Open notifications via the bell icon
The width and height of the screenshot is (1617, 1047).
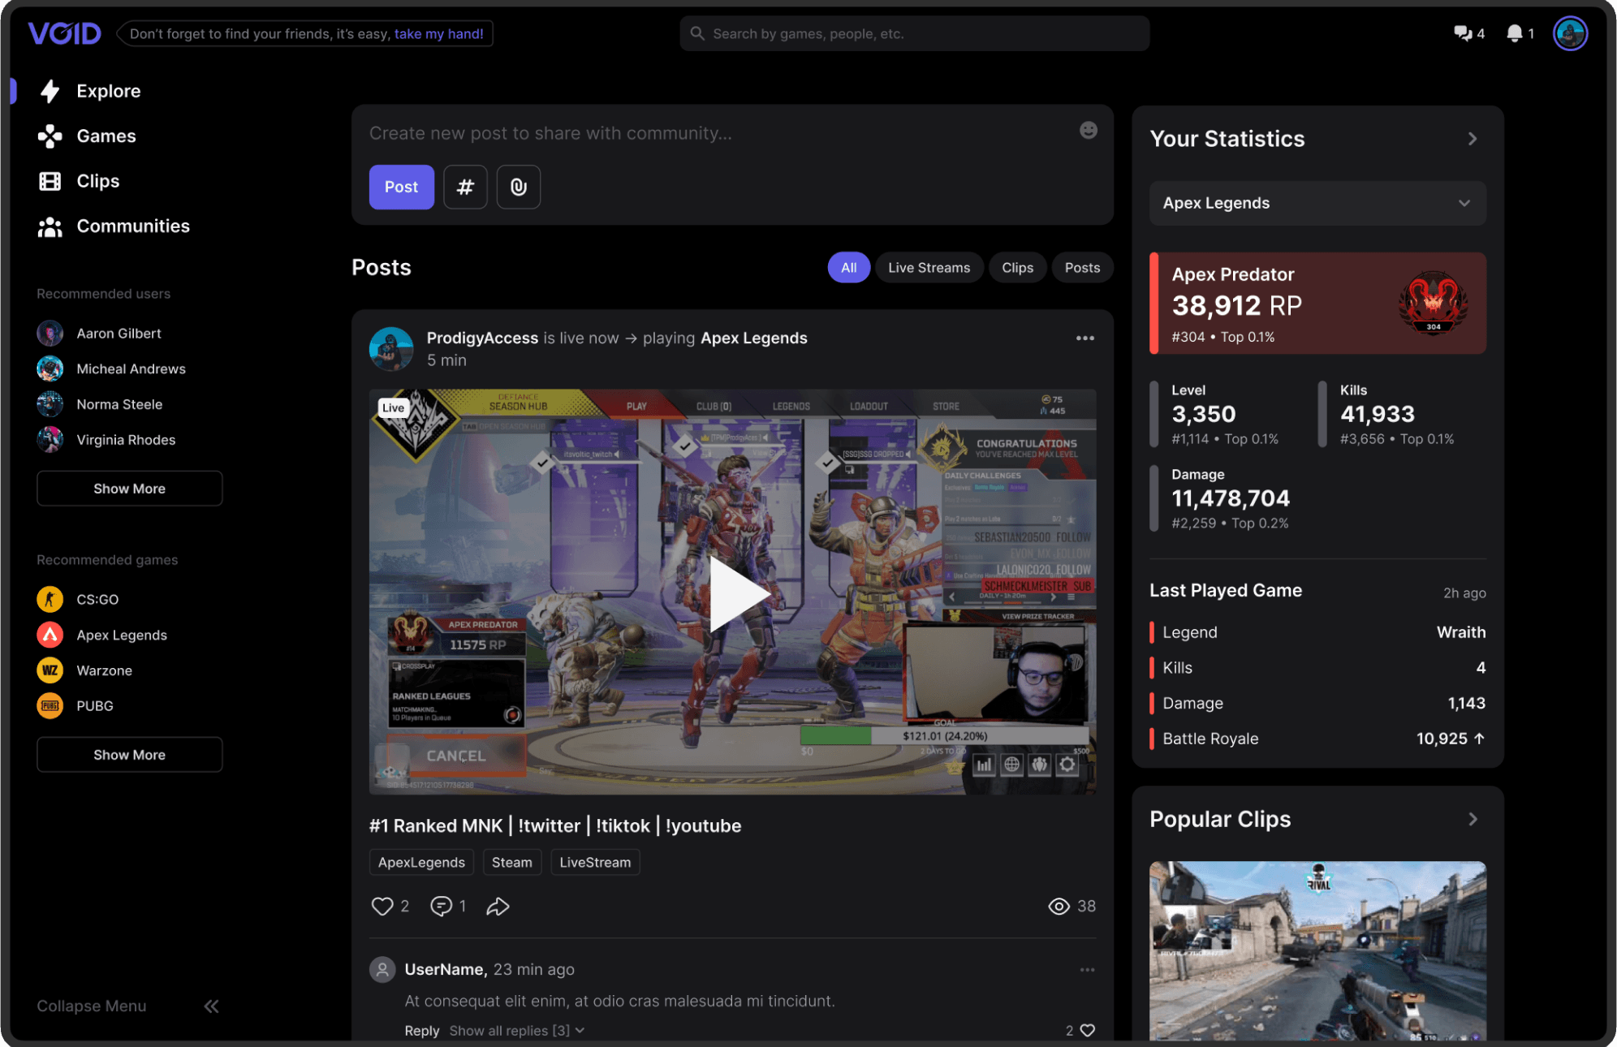1513,33
